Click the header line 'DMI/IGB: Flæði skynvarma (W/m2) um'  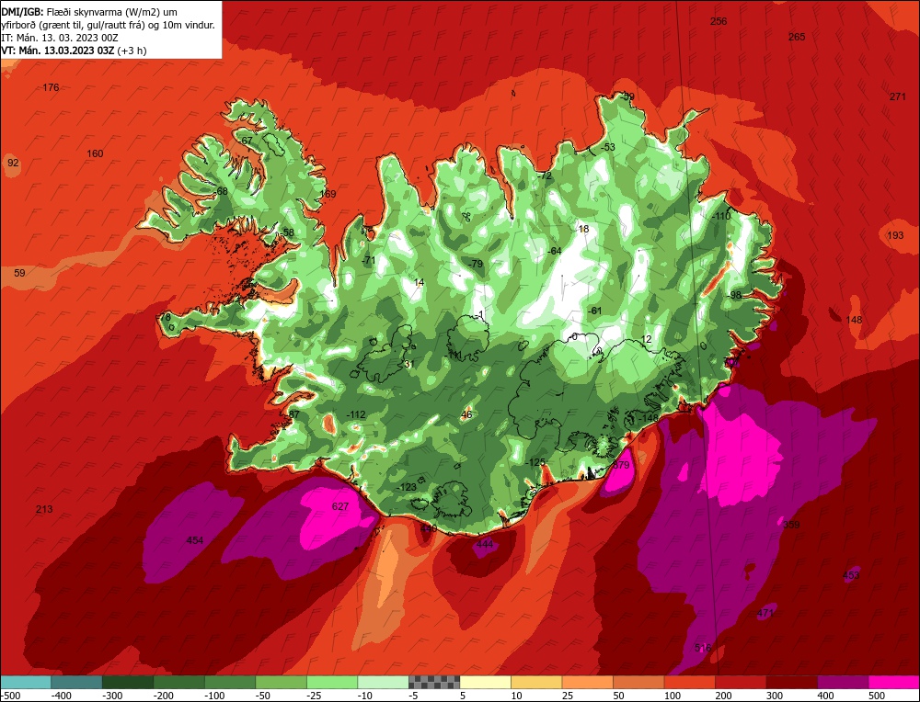(x=89, y=12)
